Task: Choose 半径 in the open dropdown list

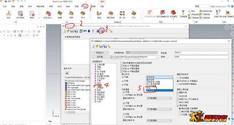Action: [x=159, y=88]
